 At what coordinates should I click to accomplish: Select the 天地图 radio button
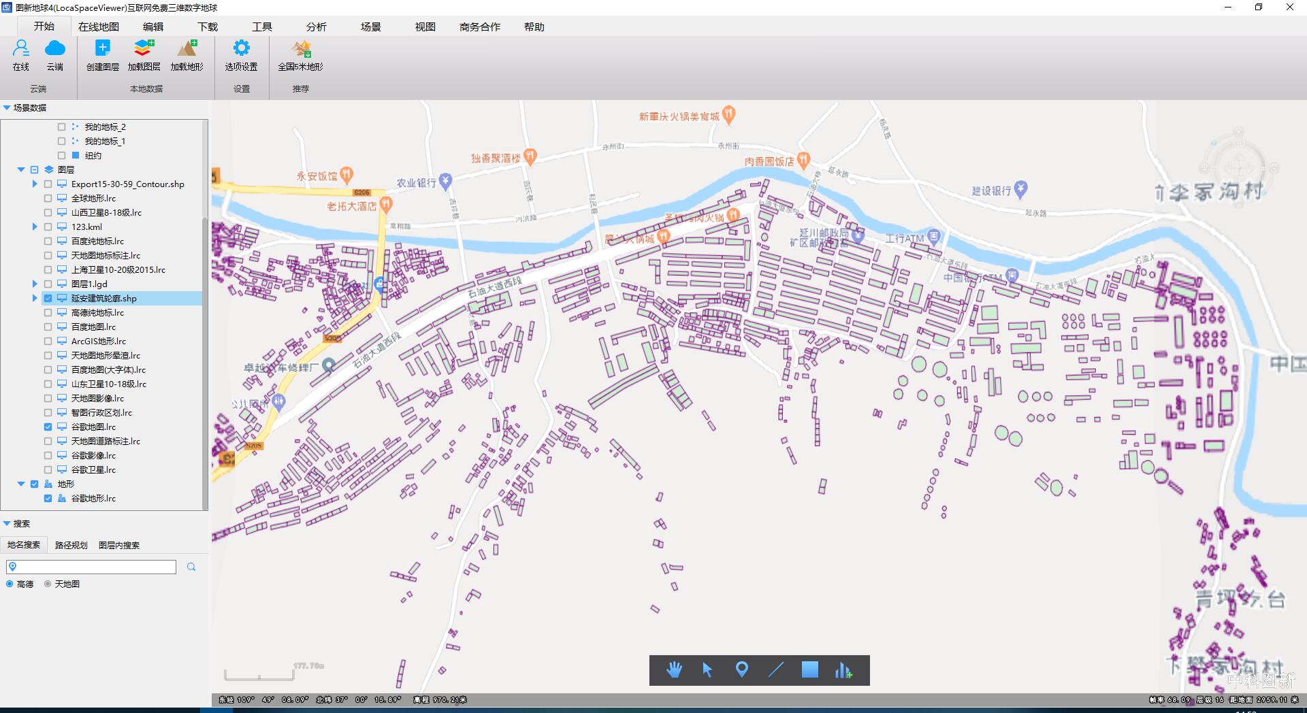point(48,584)
